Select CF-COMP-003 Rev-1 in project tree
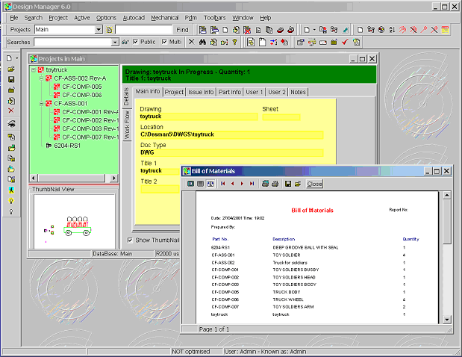462x357 pixels. tap(90, 128)
